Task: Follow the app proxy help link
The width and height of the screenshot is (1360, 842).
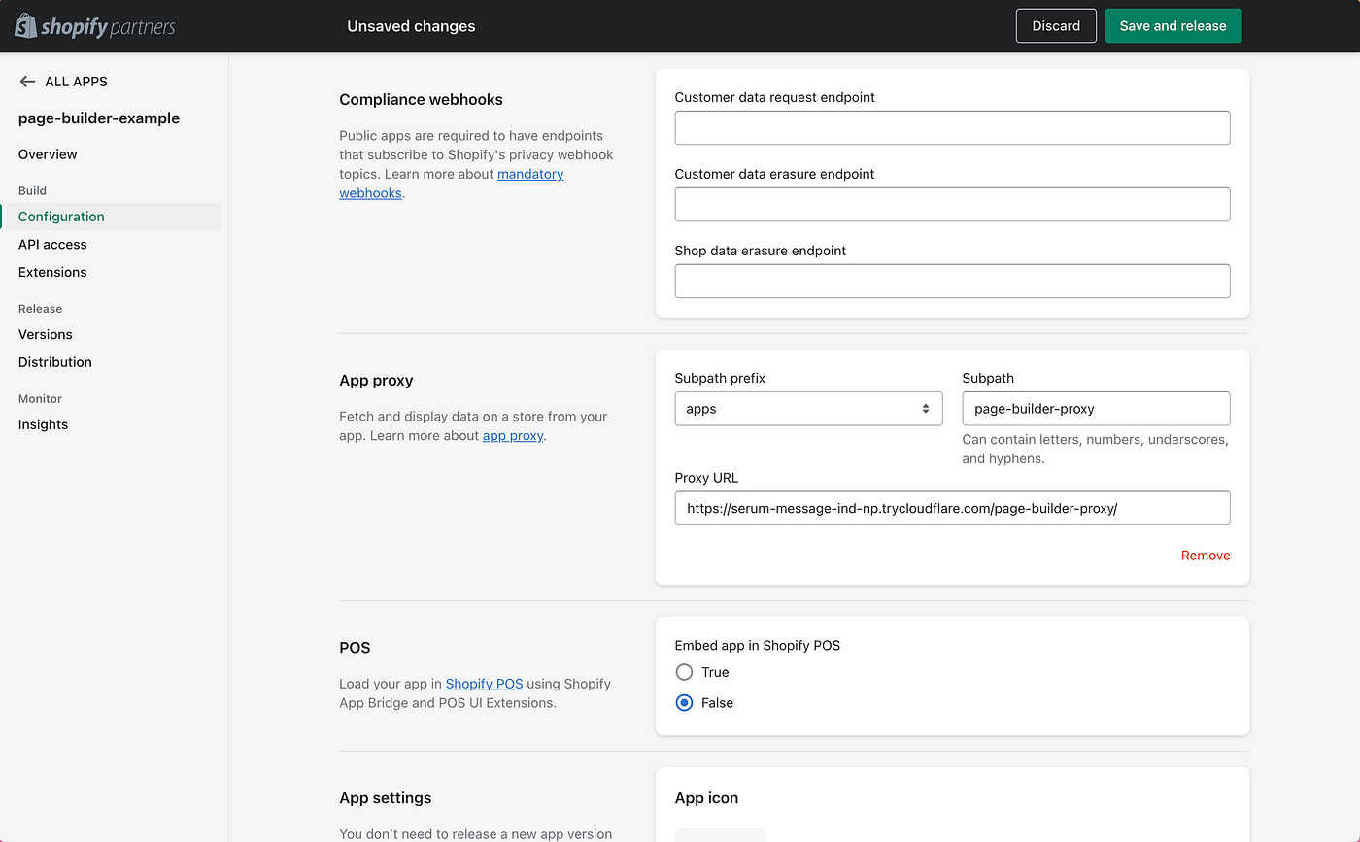Action: 513,436
